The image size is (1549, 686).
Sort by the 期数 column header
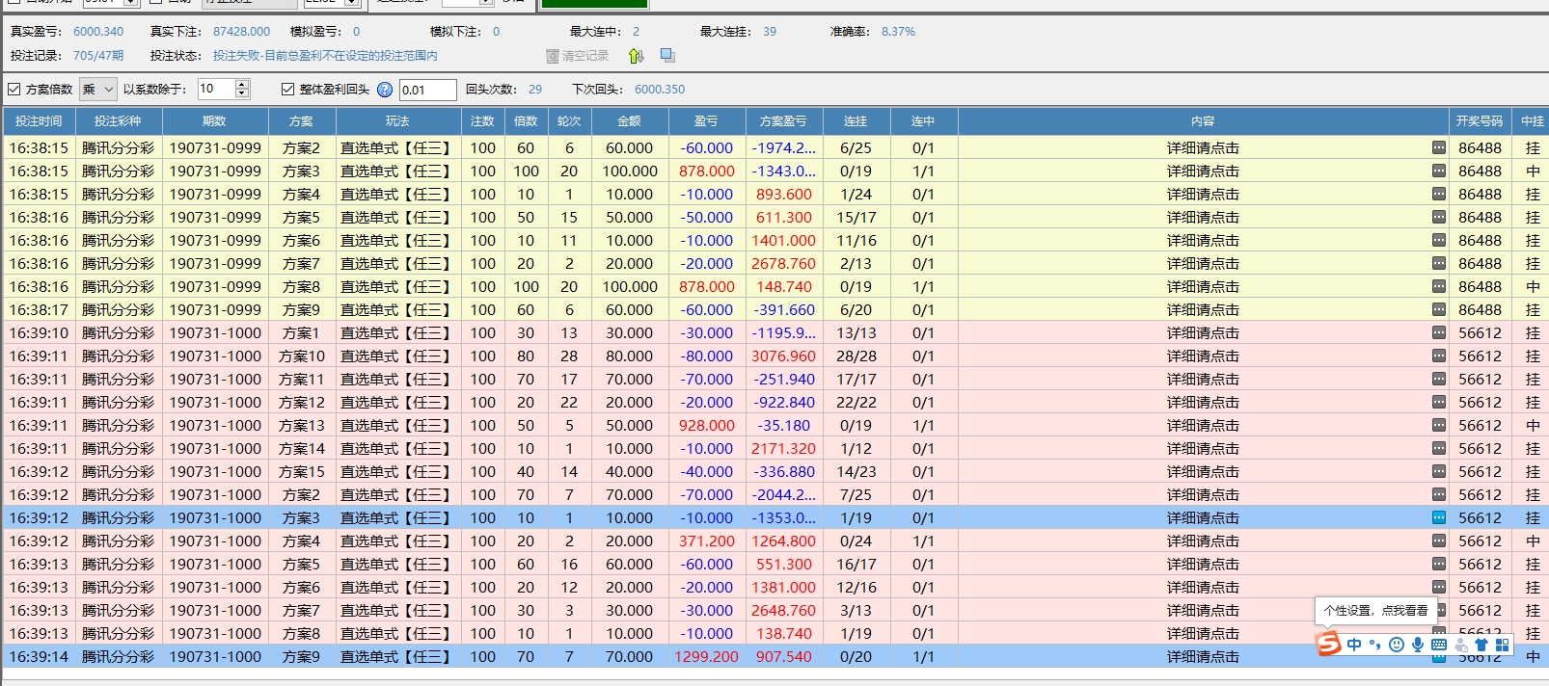pos(215,121)
